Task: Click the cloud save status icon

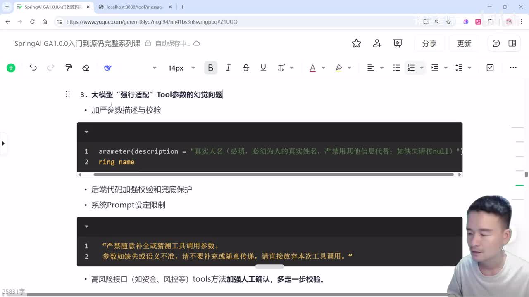Action: (x=197, y=43)
